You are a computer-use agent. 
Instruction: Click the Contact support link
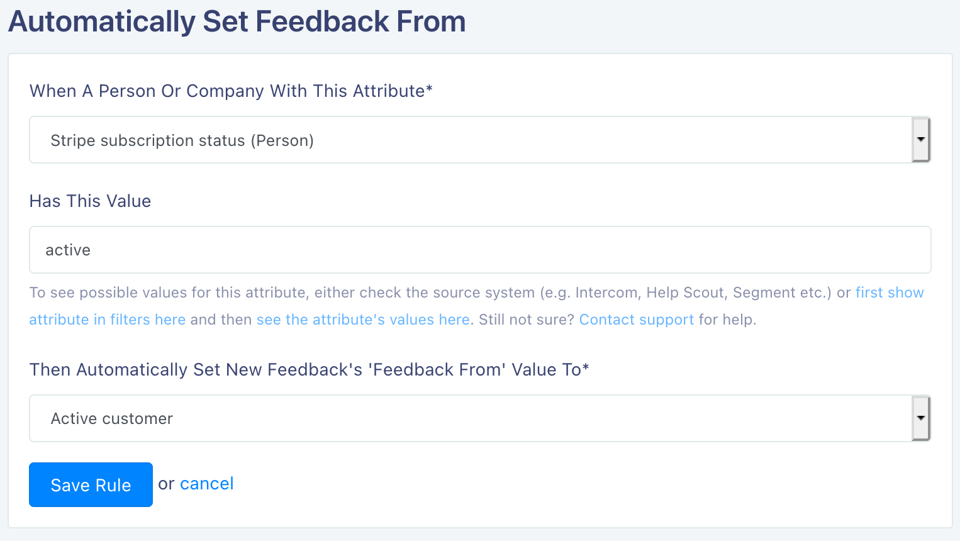coord(636,320)
